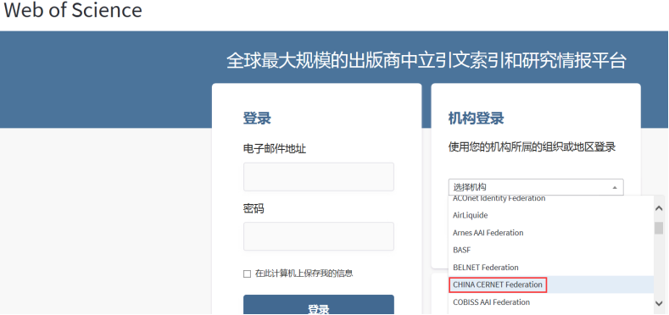Select CHINA CERNET Federation option

coord(550,285)
